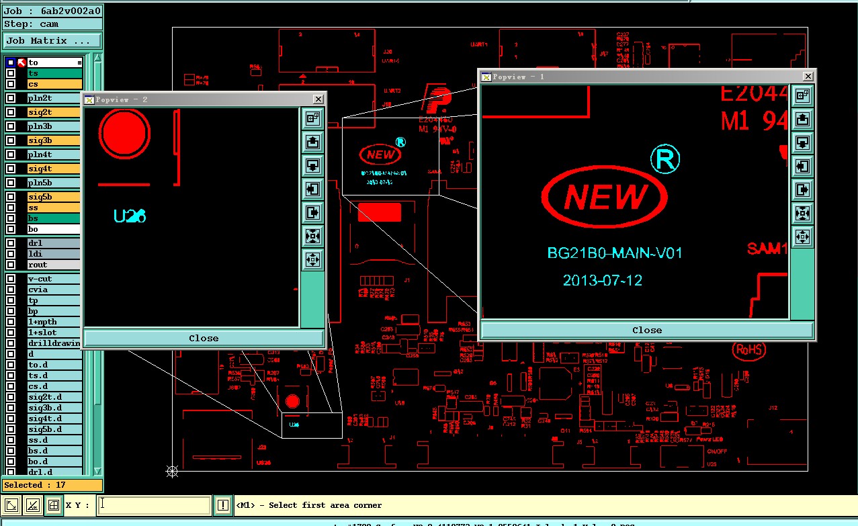
Task: Select the sig5b layer row
Action: click(54, 197)
